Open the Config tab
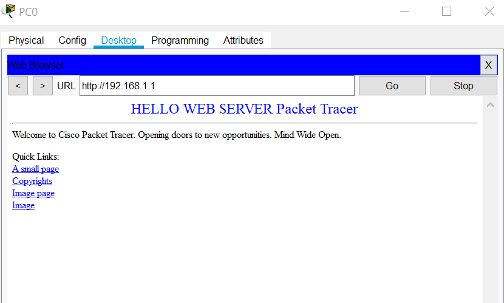This screenshot has width=504, height=303. click(72, 40)
